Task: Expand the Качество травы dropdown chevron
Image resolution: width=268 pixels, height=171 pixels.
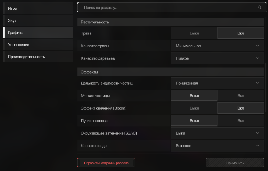Action: 258,46
